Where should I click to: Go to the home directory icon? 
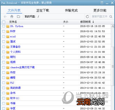pyautogui.click(x=12, y=17)
